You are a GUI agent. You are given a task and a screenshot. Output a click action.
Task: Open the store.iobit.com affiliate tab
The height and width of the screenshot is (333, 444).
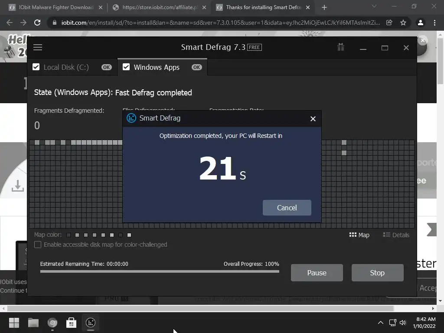tap(159, 7)
